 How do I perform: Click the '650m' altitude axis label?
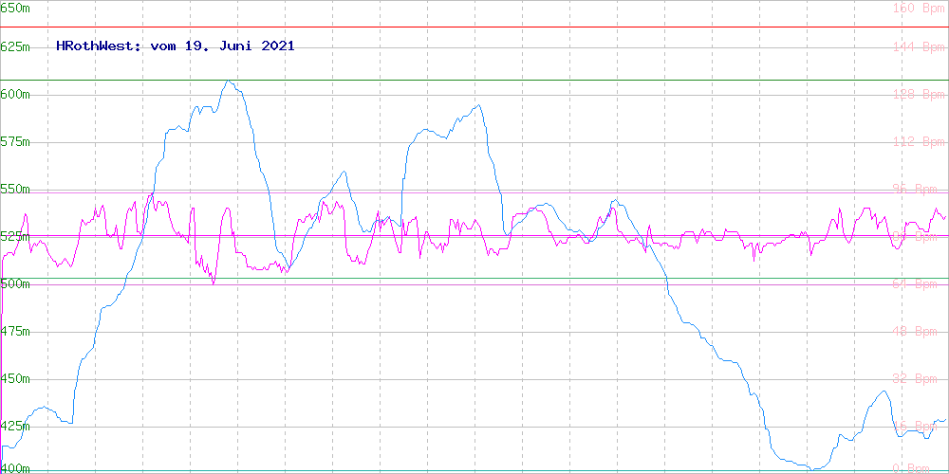click(x=15, y=8)
